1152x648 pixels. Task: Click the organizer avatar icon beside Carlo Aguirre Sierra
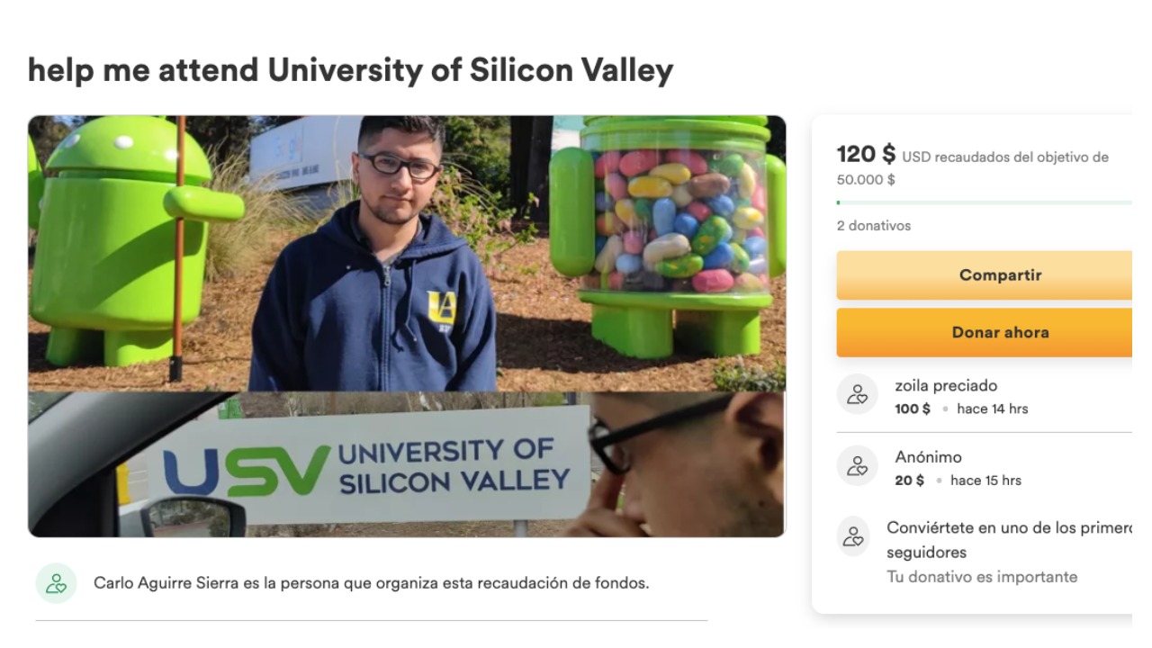pos(56,583)
